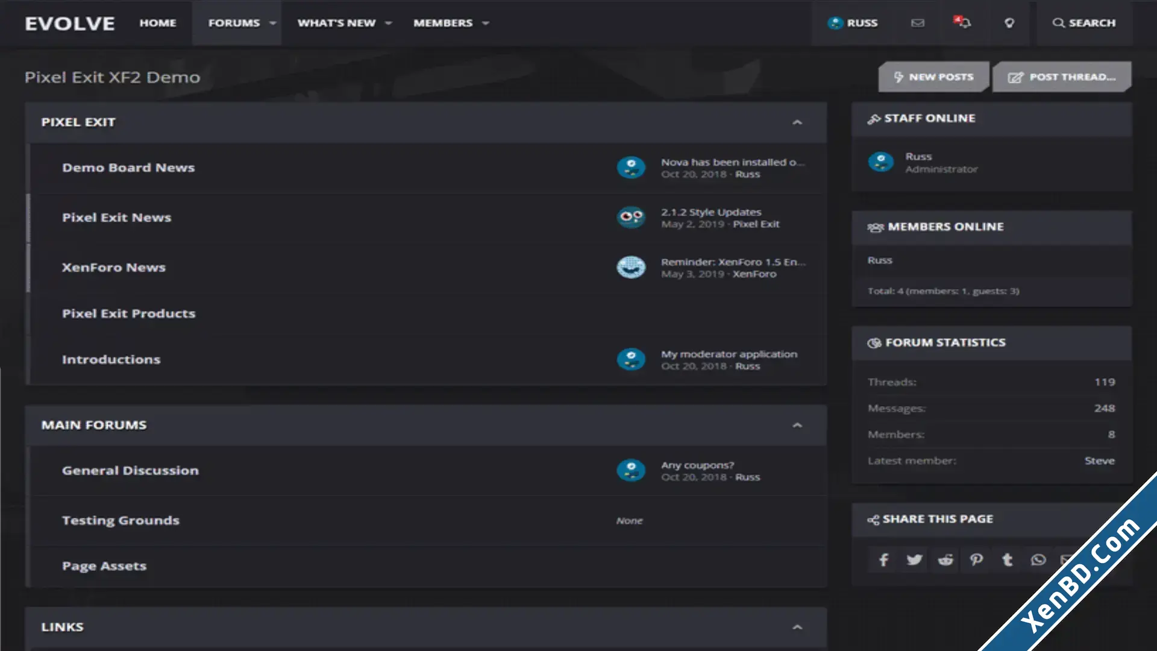Image resolution: width=1157 pixels, height=651 pixels.
Task: Click XenForo avatar beside Reminder thread
Action: pyautogui.click(x=631, y=268)
